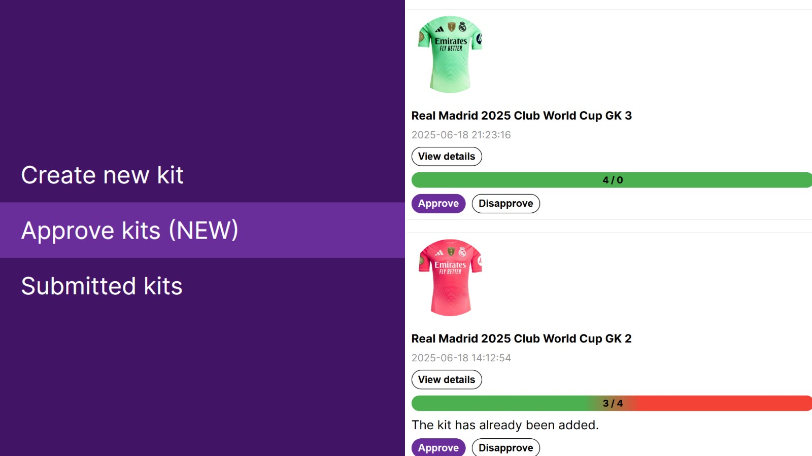The height and width of the screenshot is (456, 812).
Task: Open the Create new kit page
Action: click(102, 175)
